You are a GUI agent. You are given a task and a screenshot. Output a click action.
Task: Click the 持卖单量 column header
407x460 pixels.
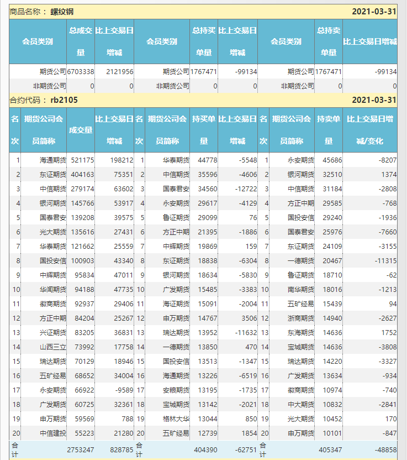[x=329, y=130]
